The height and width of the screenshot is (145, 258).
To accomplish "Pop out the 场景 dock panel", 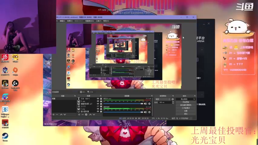I will tap(75, 96).
